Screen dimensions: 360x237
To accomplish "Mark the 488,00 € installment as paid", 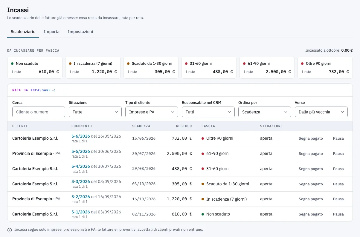I will [x=311, y=169].
